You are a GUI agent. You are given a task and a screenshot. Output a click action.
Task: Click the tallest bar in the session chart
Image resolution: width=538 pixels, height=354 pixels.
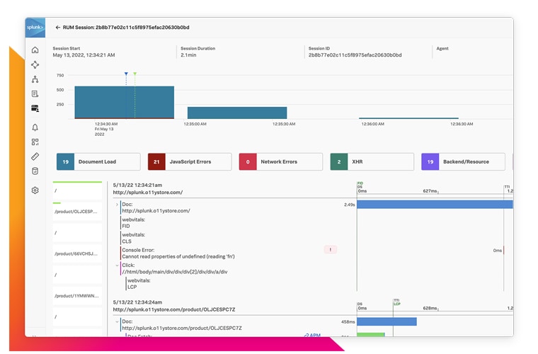(x=124, y=102)
